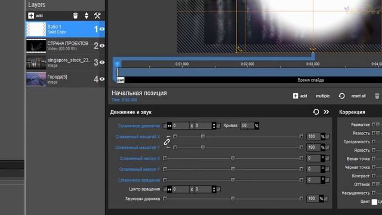Click наклон X degree value field
Viewport: 382px width, 215px height.
(x=313, y=158)
